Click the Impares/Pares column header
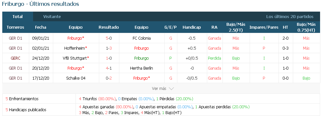 click(264, 27)
